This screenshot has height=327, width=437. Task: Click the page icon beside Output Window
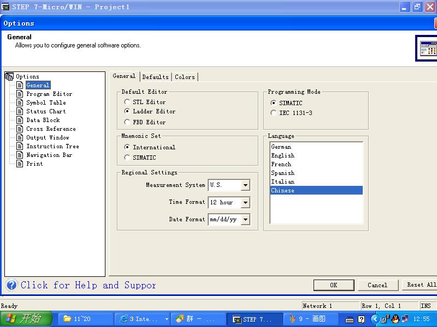(20, 137)
